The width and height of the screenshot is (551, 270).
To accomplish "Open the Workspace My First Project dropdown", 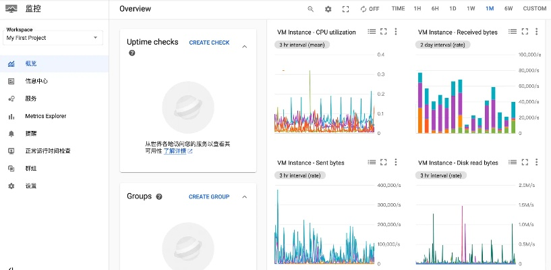I will (53, 38).
